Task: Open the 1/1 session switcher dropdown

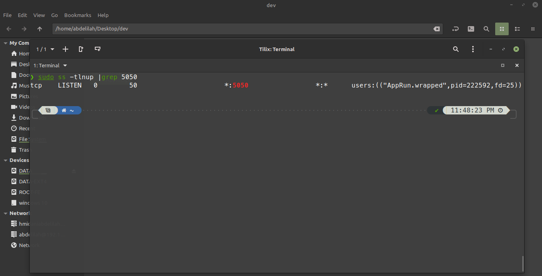Action: 45,49
